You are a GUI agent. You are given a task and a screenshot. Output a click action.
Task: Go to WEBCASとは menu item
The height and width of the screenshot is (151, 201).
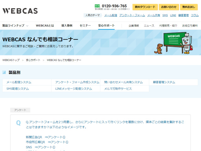click(x=45, y=25)
